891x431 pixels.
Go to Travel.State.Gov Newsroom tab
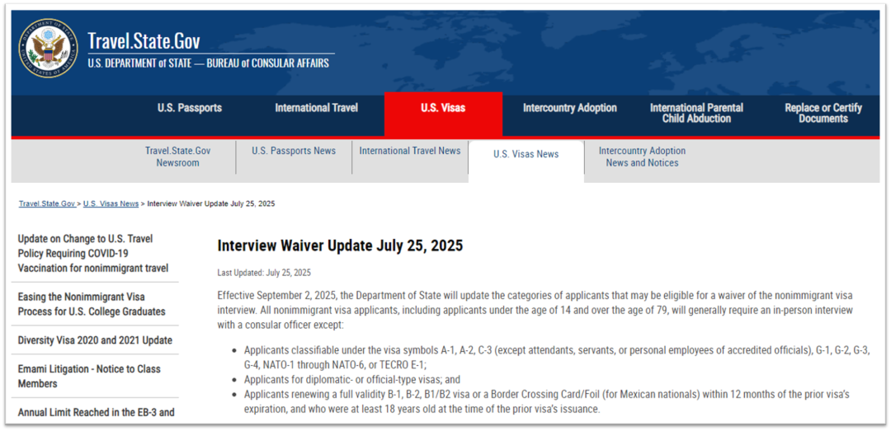[177, 157]
